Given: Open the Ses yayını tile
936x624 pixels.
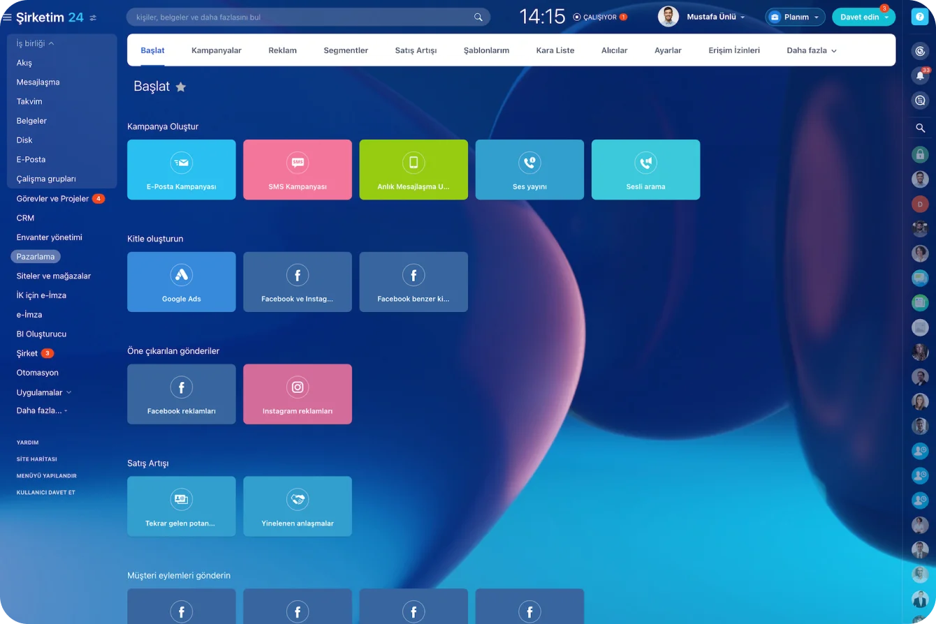Looking at the screenshot, I should (529, 170).
